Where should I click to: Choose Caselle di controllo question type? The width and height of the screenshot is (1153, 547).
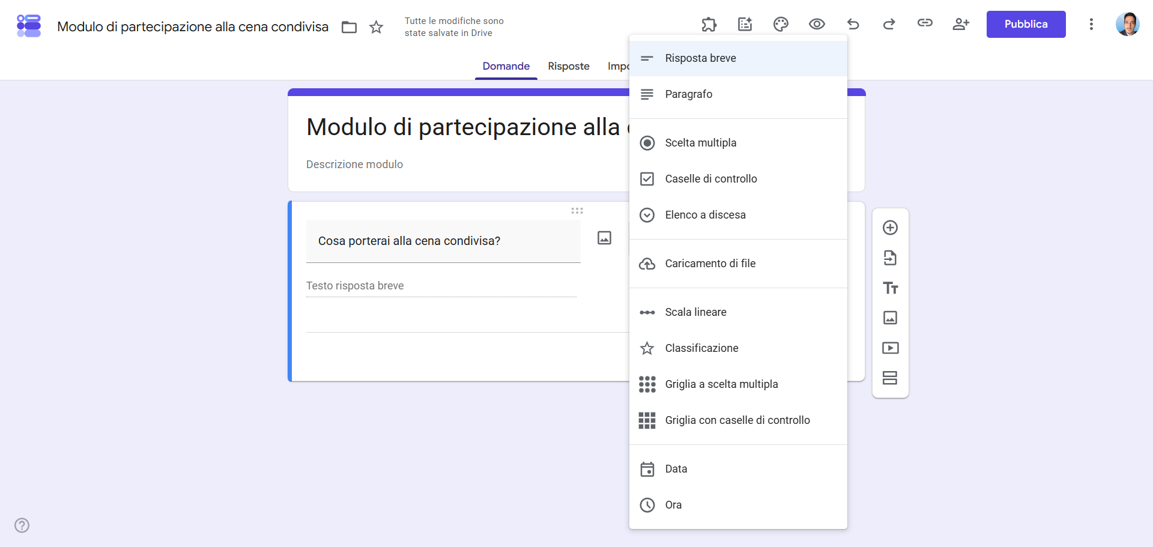coord(738,179)
